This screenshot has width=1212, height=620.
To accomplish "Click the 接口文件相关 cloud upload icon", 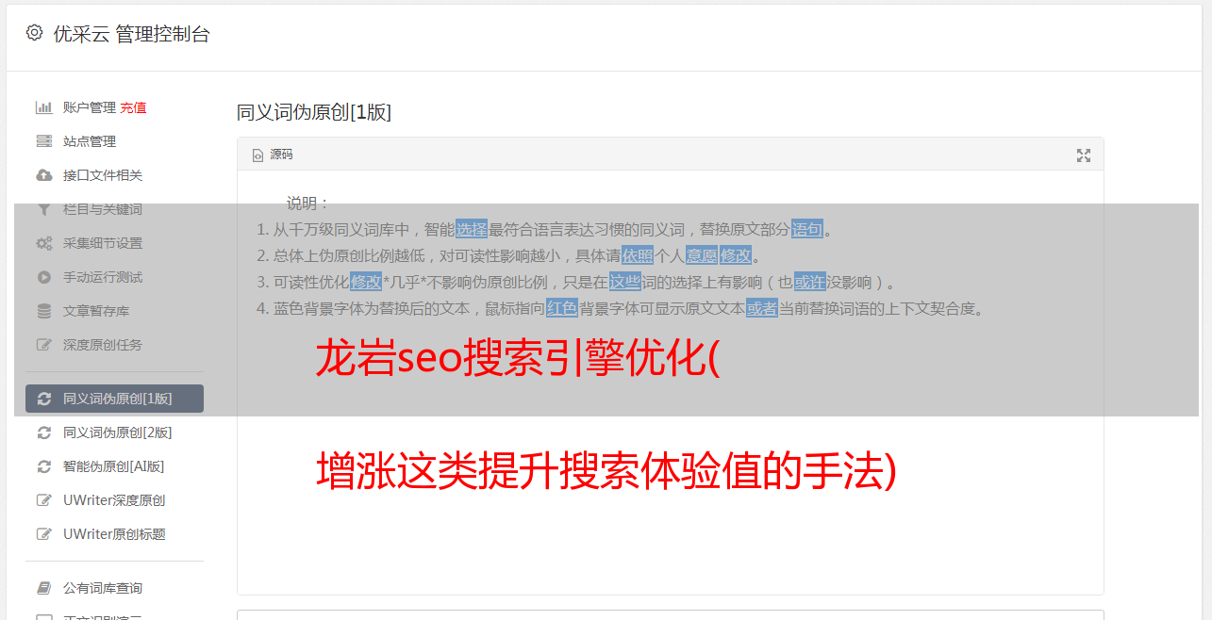I will (43, 175).
